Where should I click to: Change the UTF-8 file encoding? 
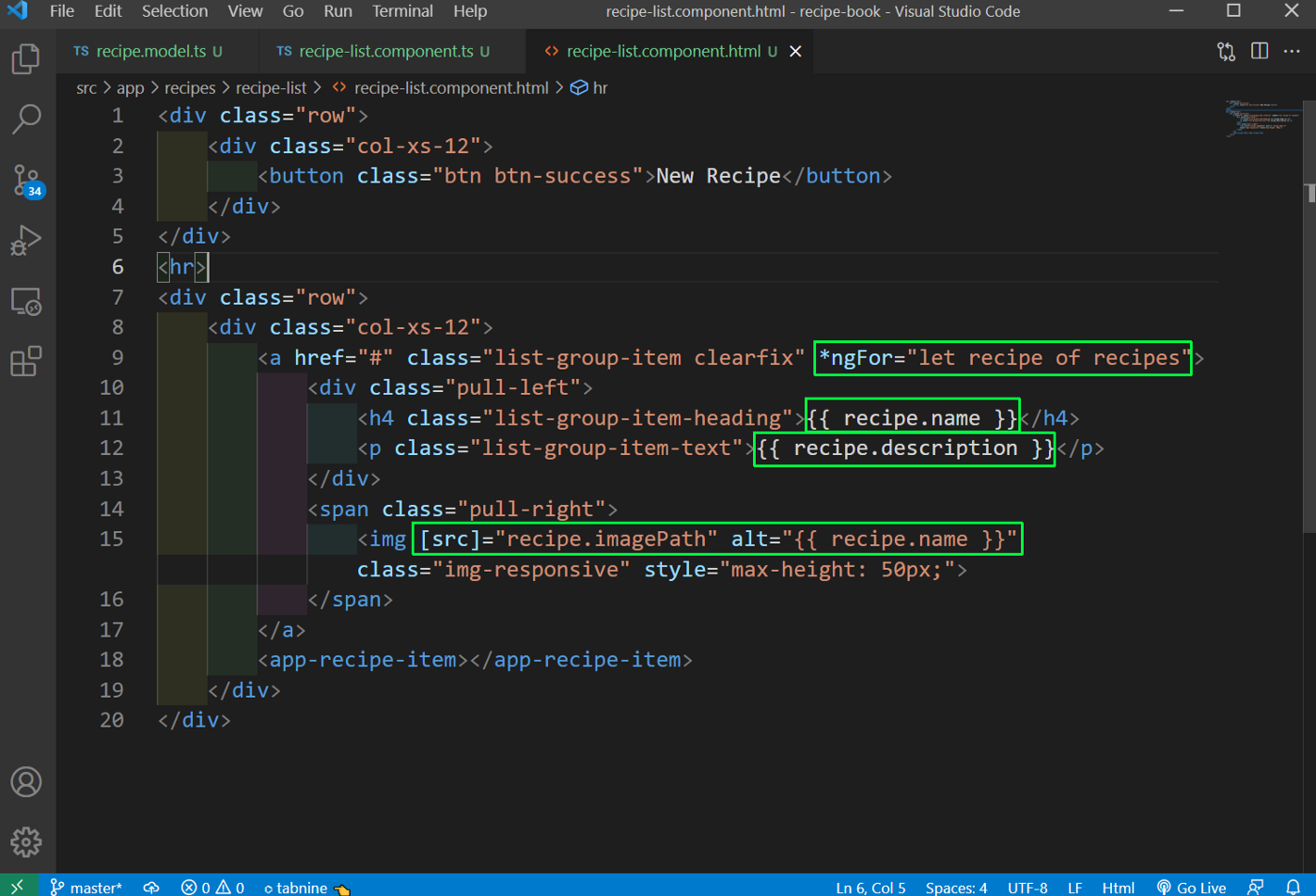click(1027, 887)
